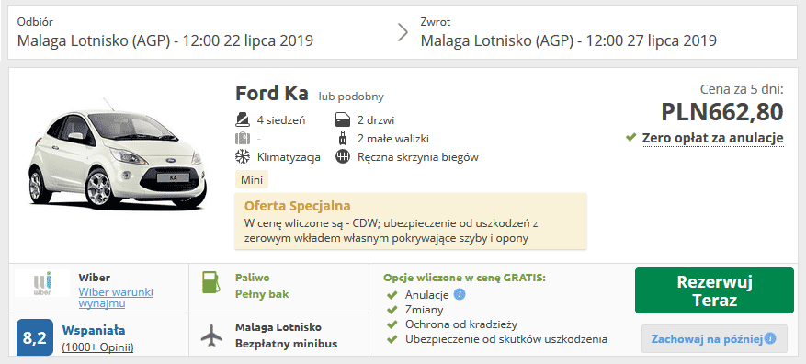Click the checkmark next to Zmiany
This screenshot has height=364, width=806.
[392, 310]
